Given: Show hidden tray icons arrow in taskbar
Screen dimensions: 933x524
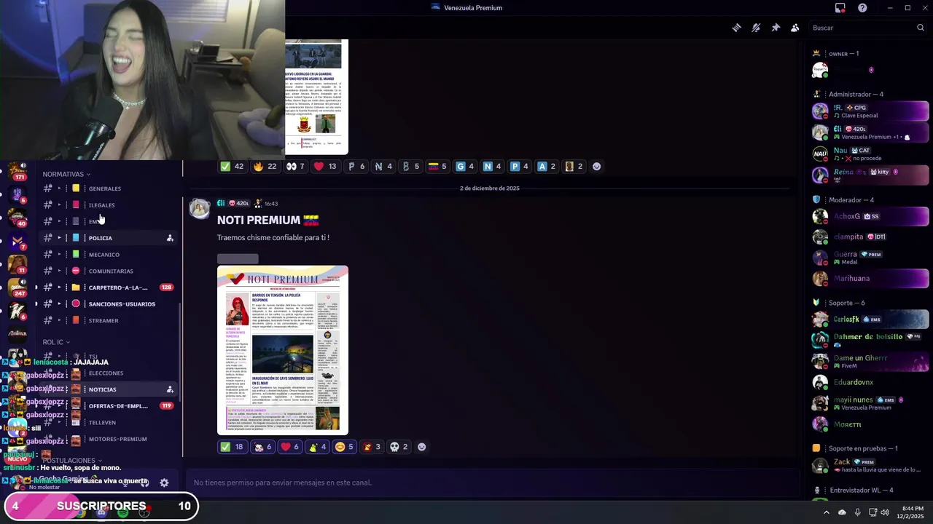Looking at the screenshot, I should pos(826,512).
